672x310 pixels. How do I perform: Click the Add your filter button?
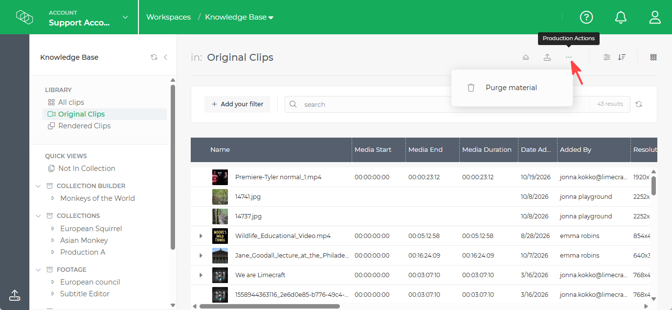tap(237, 104)
